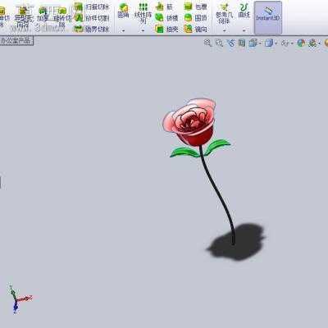Screen dimensions: 328x328
Task: Click Zoom to Area magnifier icon
Action: [219, 43]
